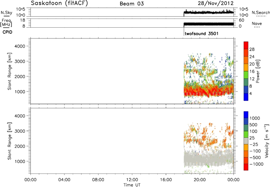Click the Nave legend label
This screenshot has height=187, width=270.
click(x=257, y=23)
